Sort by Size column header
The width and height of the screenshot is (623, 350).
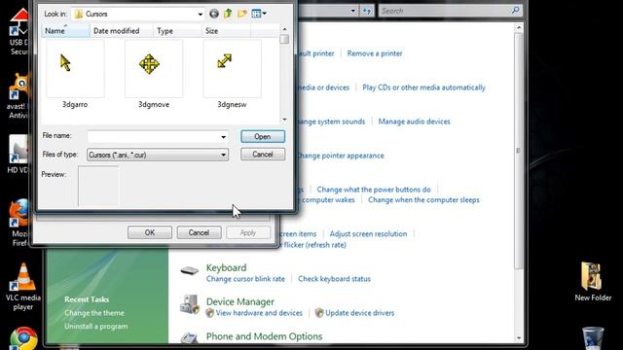click(x=226, y=30)
